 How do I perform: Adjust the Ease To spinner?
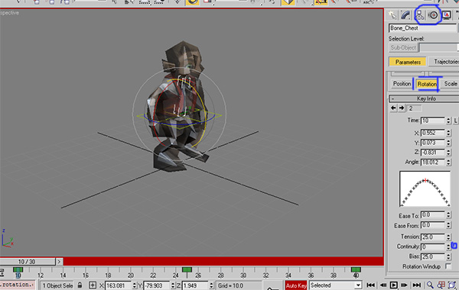448,215
